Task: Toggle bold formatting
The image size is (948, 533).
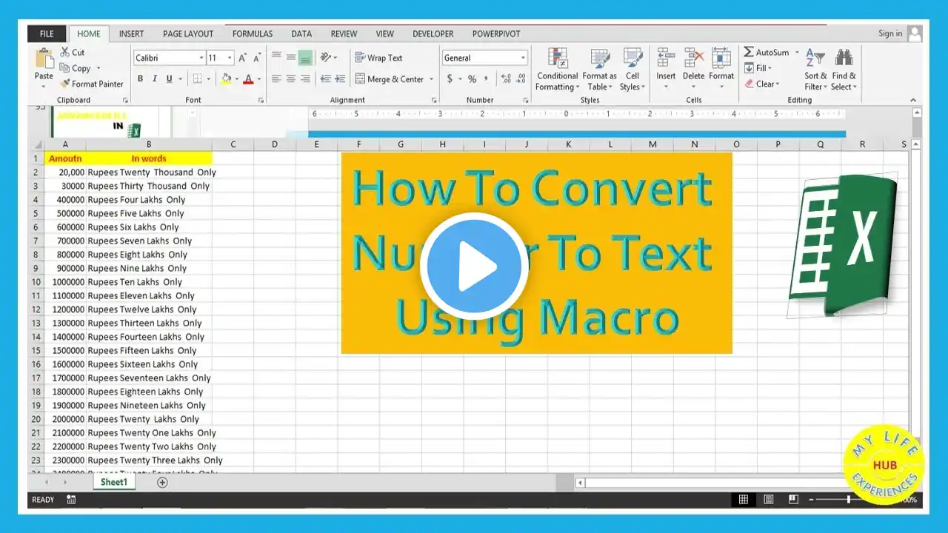Action: tap(140, 79)
